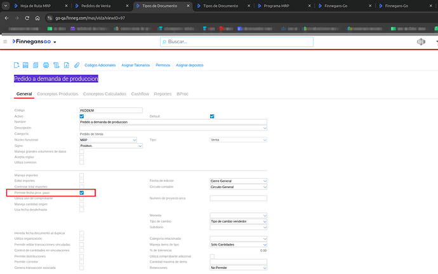
Task: Click Asignar depositos link
Action: click(190, 65)
